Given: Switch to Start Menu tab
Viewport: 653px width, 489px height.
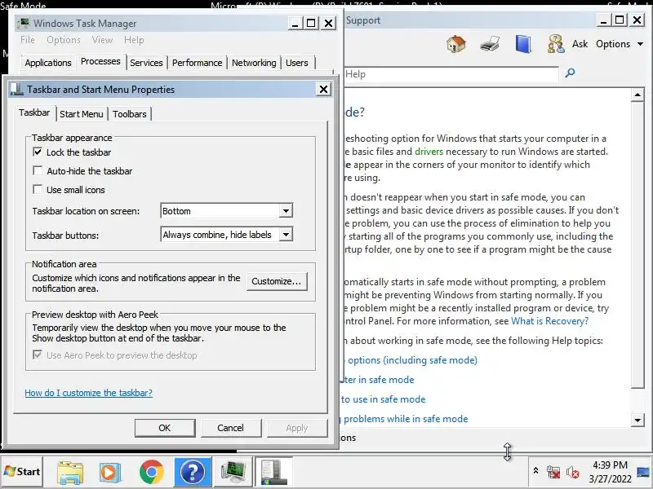Looking at the screenshot, I should (81, 114).
